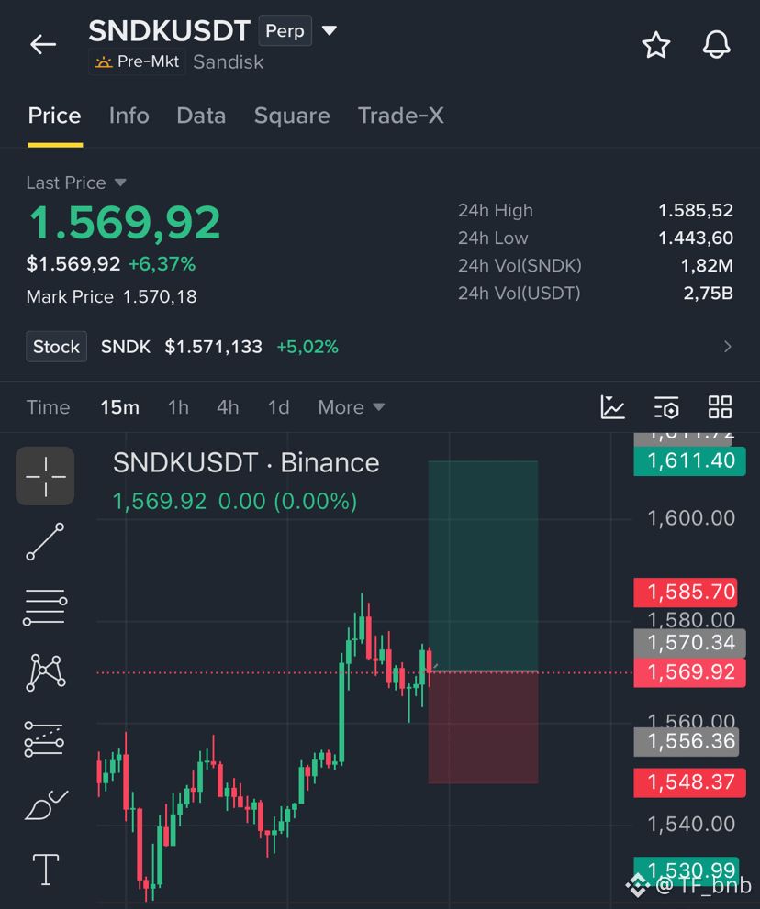Select the Time chart interval
Image resolution: width=760 pixels, height=909 pixels.
point(48,407)
